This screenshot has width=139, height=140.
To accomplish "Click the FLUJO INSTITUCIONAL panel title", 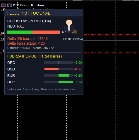I will (x=29, y=13).
